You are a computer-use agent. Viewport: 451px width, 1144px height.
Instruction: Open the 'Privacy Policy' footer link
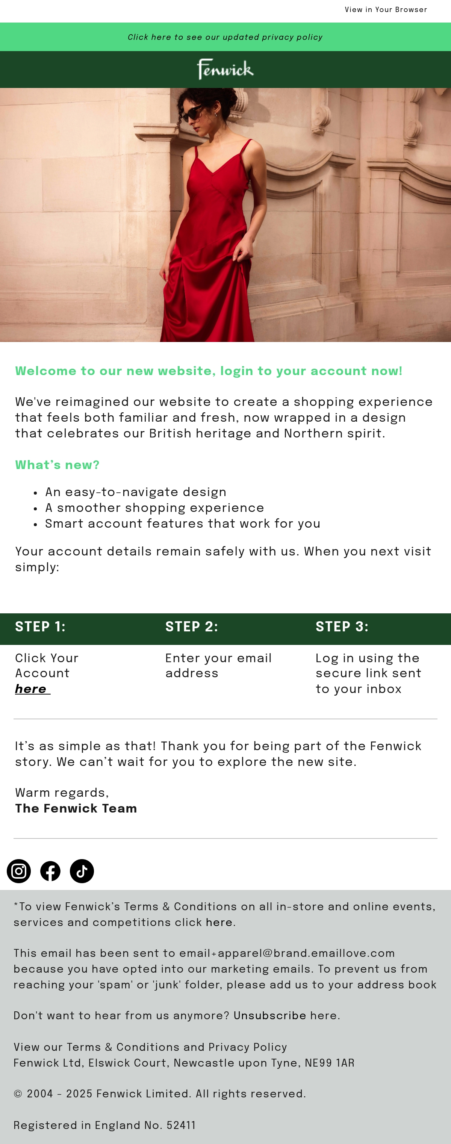tap(248, 1047)
